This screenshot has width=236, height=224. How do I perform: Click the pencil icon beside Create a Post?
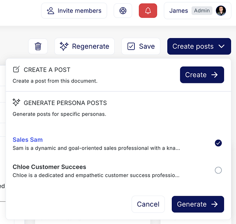coord(16,69)
